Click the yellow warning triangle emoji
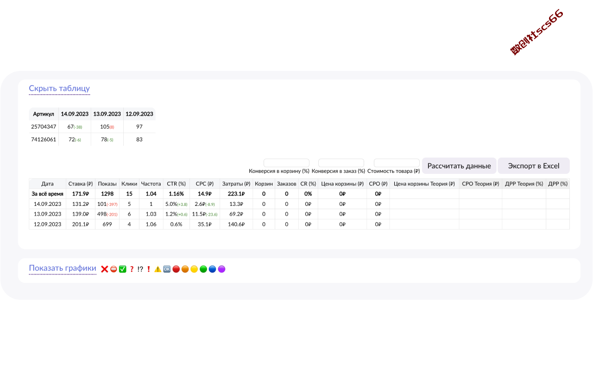This screenshot has height=371, width=593. point(158,269)
